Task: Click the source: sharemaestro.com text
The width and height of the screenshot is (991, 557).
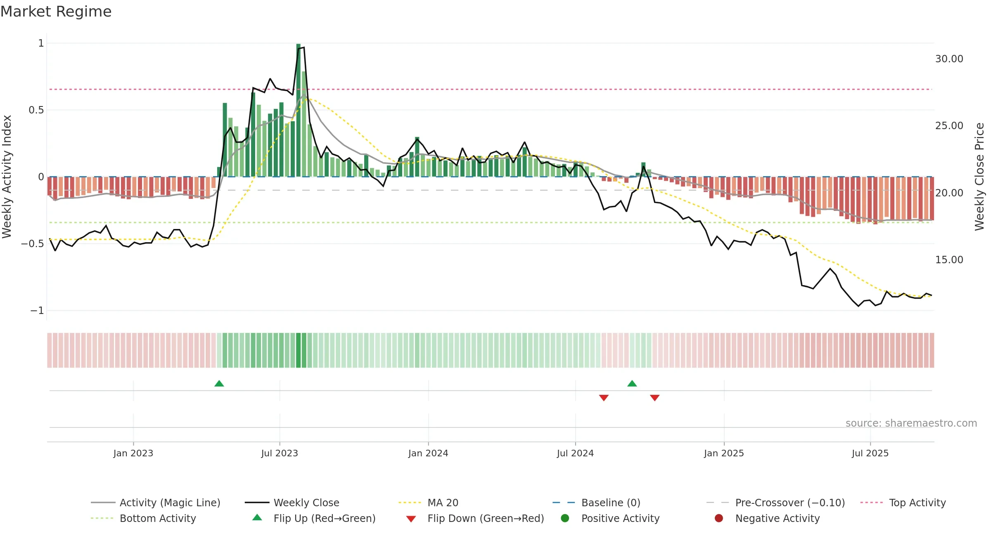Action: pos(911,423)
